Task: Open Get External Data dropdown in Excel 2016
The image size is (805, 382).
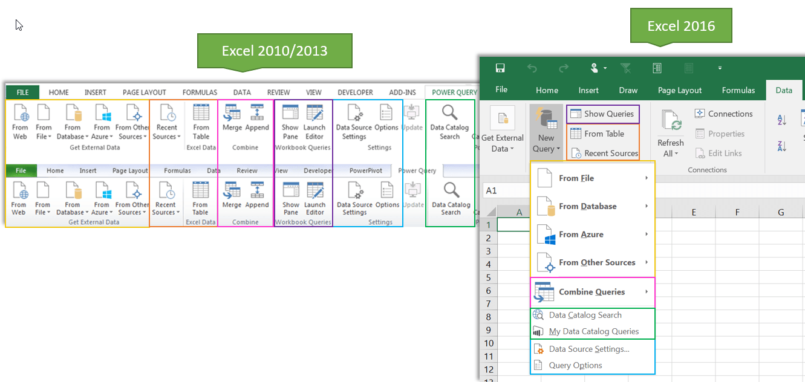Action: pos(503,131)
